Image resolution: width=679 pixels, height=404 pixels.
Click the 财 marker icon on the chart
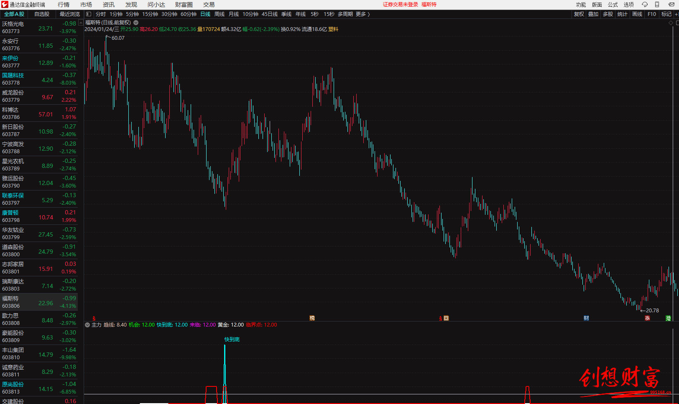[x=586, y=318]
